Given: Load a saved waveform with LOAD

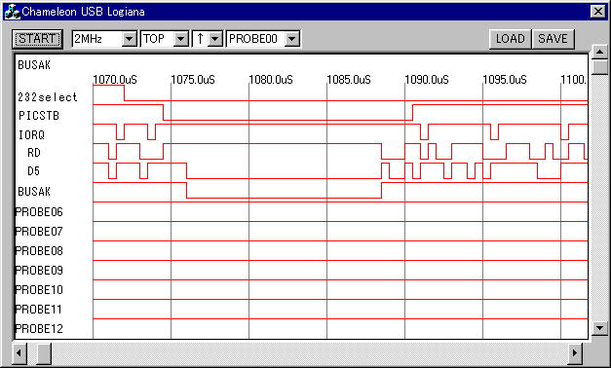Looking at the screenshot, I should (x=510, y=39).
